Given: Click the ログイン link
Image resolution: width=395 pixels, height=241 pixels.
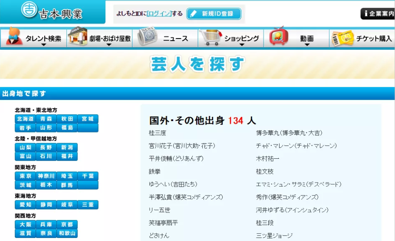Looking at the screenshot, I should [x=159, y=13].
